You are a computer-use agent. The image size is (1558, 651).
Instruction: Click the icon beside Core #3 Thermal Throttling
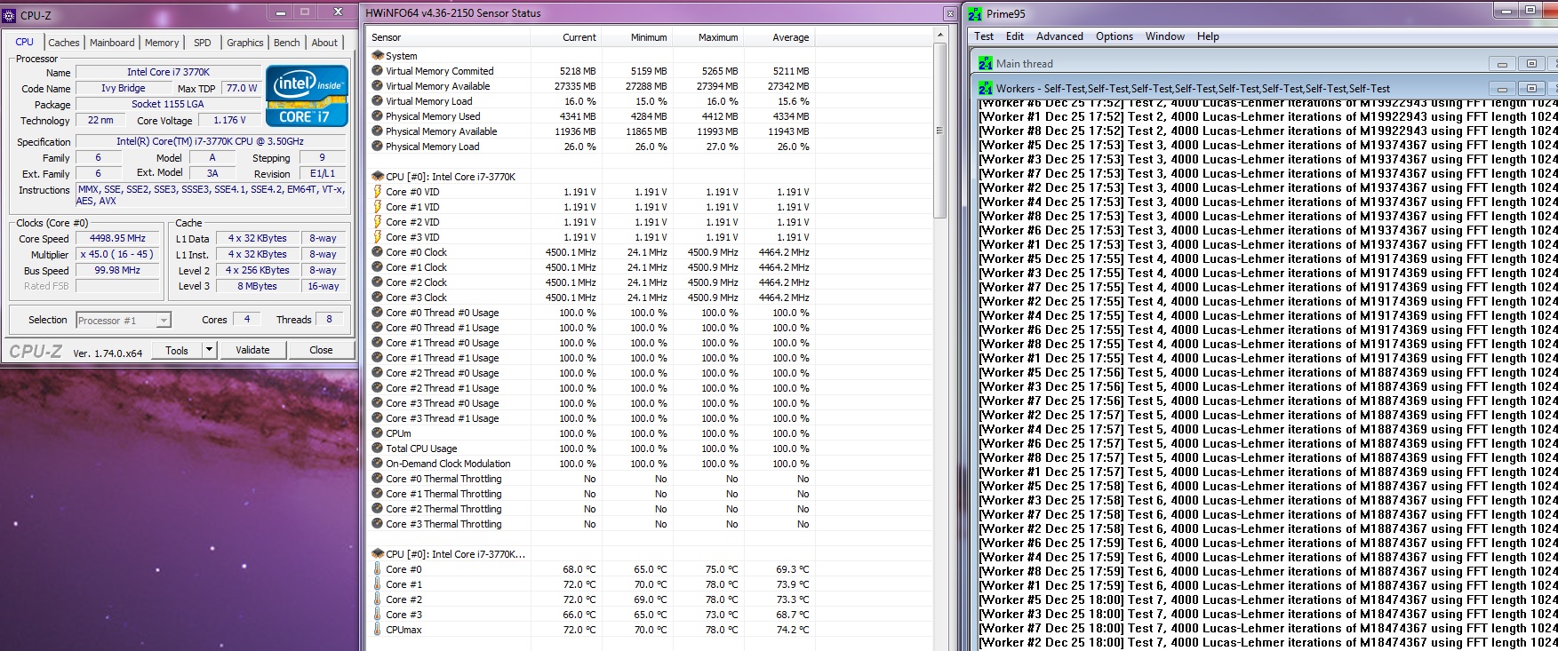coord(378,523)
